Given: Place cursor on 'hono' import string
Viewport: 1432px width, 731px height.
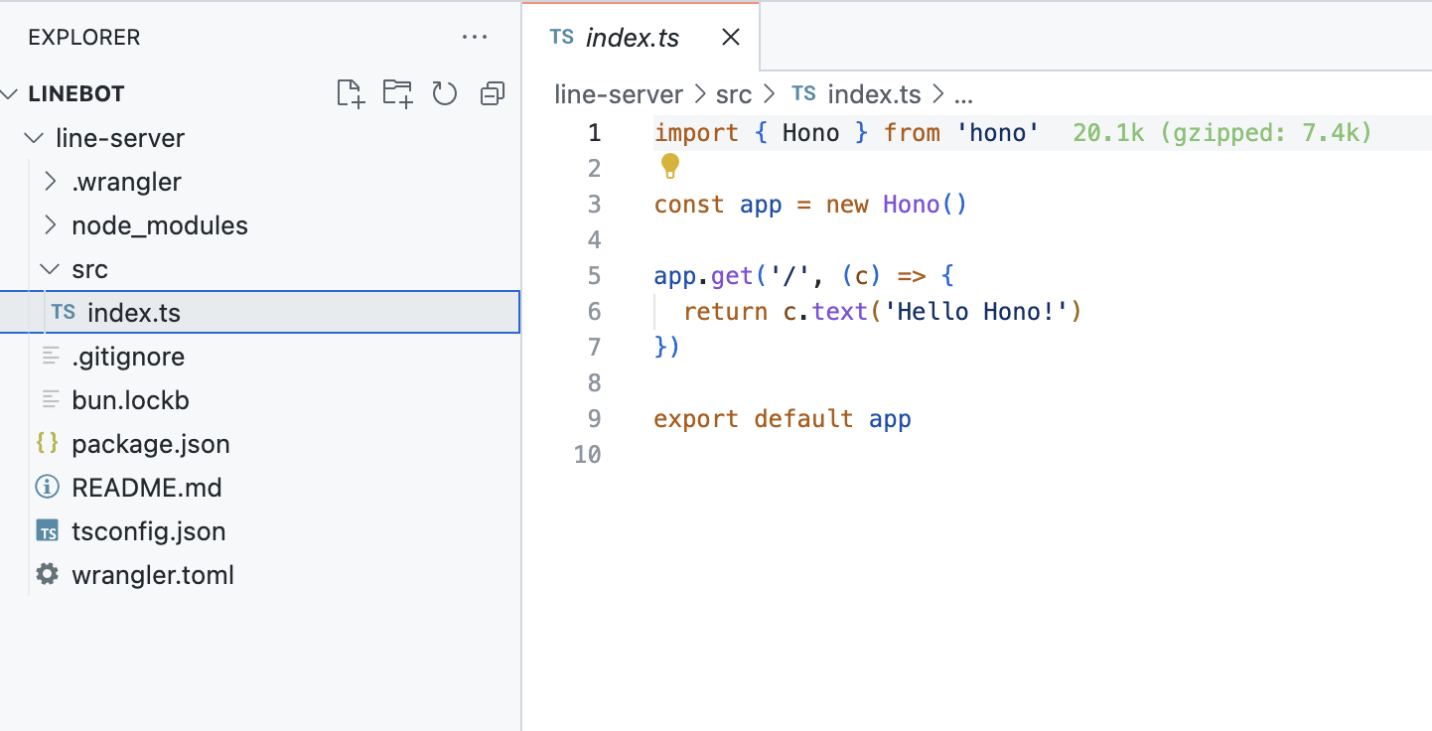Looking at the screenshot, I should click(997, 133).
